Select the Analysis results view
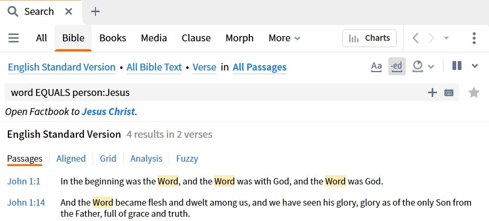This screenshot has height=221, width=489. pyautogui.click(x=146, y=158)
